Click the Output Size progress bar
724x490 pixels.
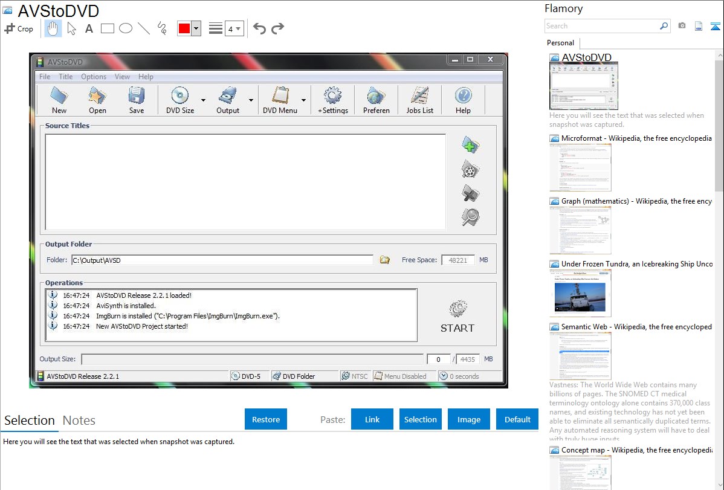click(252, 359)
